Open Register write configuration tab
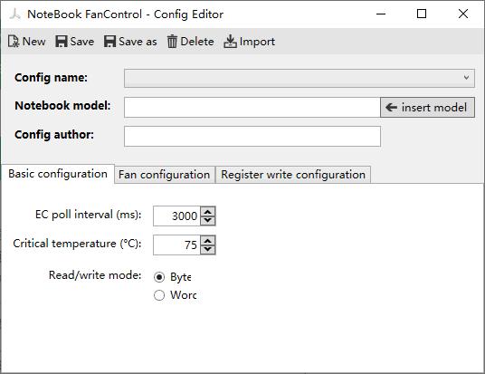 click(x=293, y=175)
